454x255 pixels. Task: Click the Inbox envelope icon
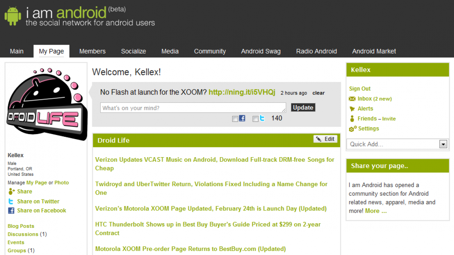tap(353, 99)
